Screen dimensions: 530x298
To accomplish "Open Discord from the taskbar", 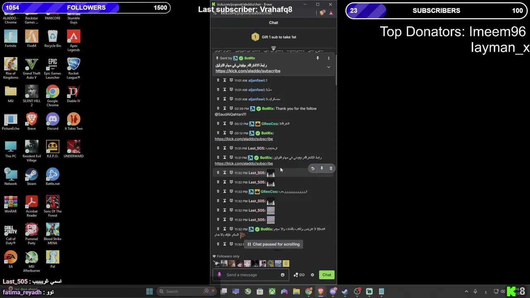I will tap(333, 291).
